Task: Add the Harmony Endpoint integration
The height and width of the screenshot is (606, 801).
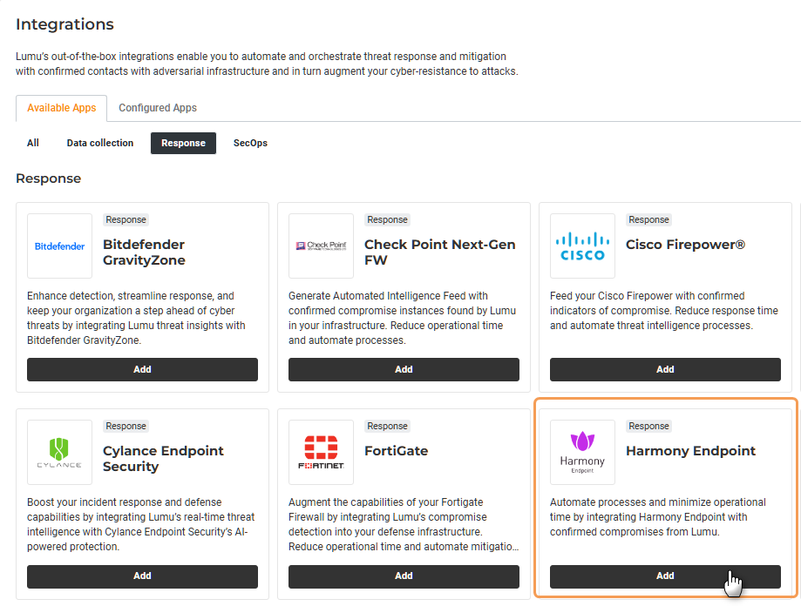Action: (x=665, y=576)
